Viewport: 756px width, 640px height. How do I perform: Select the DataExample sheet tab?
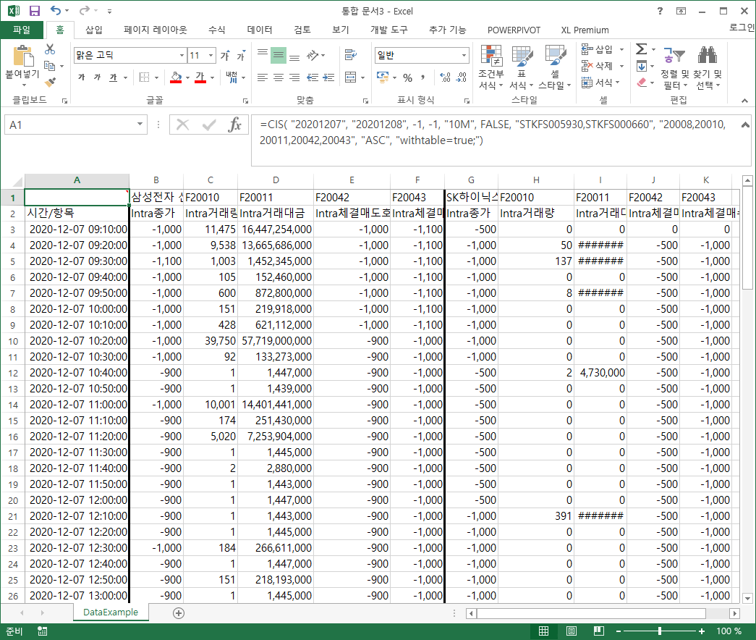[111, 612]
